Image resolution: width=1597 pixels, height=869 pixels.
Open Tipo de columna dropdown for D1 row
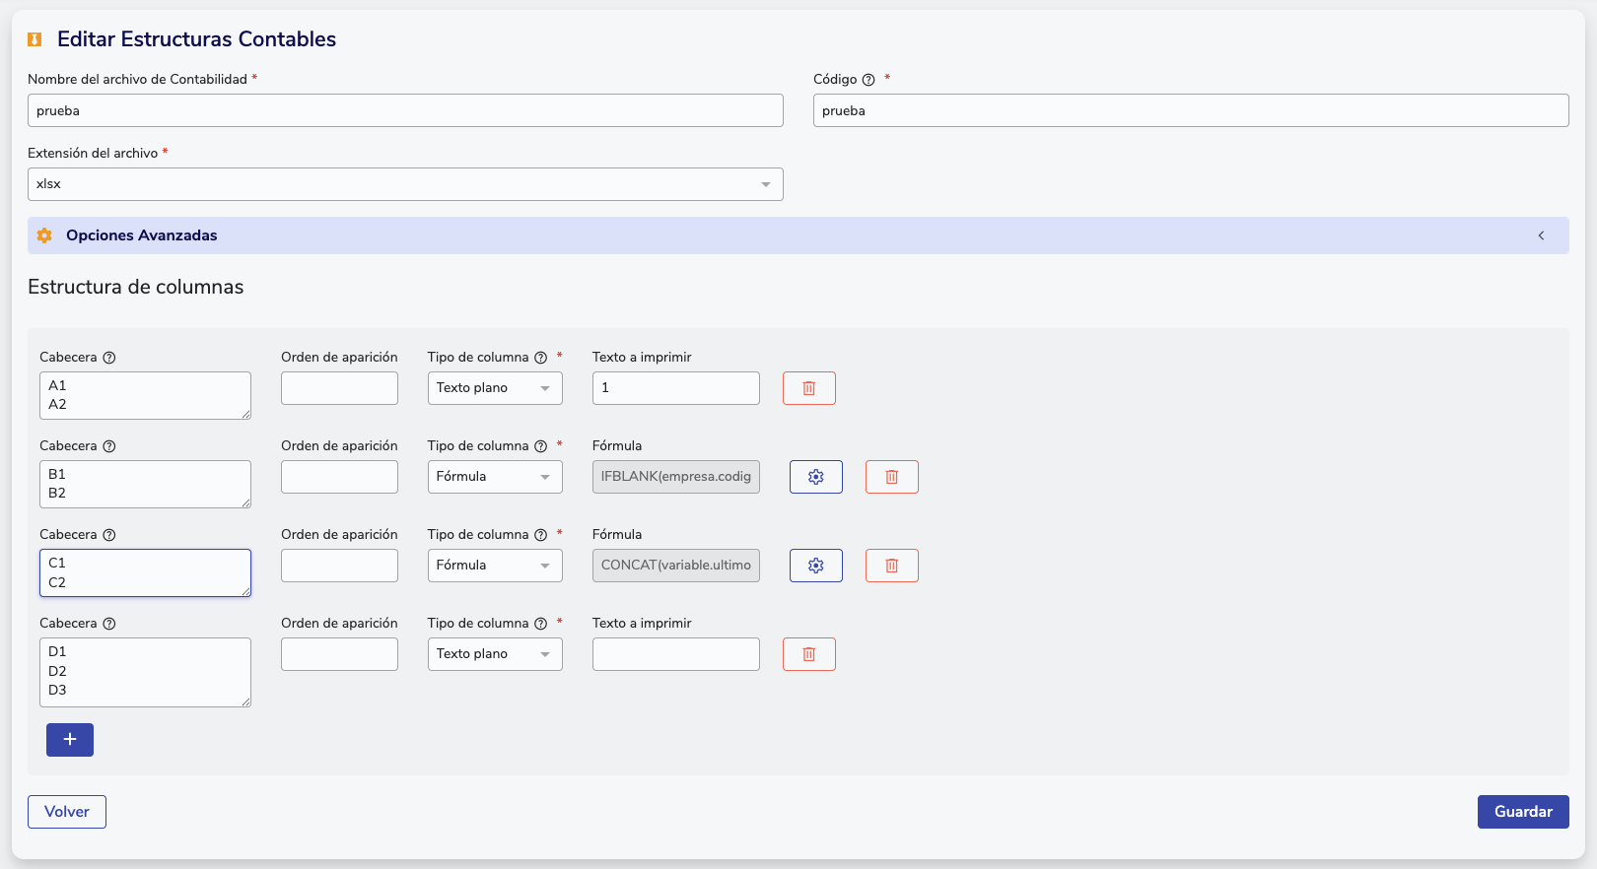tap(494, 654)
